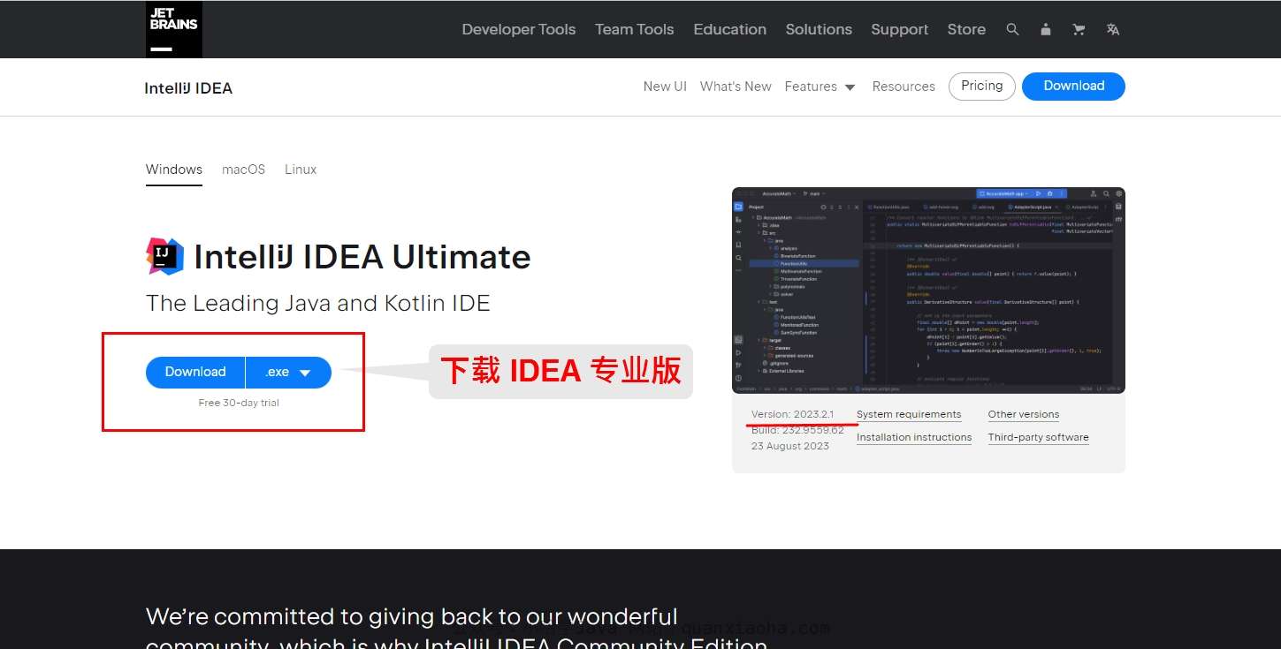
Task: Open the New UI page
Action: coord(665,87)
